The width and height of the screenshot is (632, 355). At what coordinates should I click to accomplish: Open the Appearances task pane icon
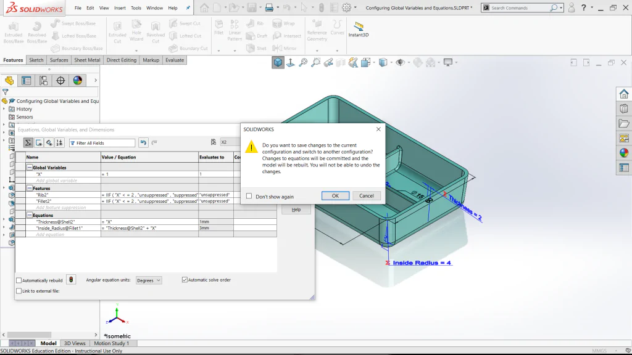click(624, 153)
